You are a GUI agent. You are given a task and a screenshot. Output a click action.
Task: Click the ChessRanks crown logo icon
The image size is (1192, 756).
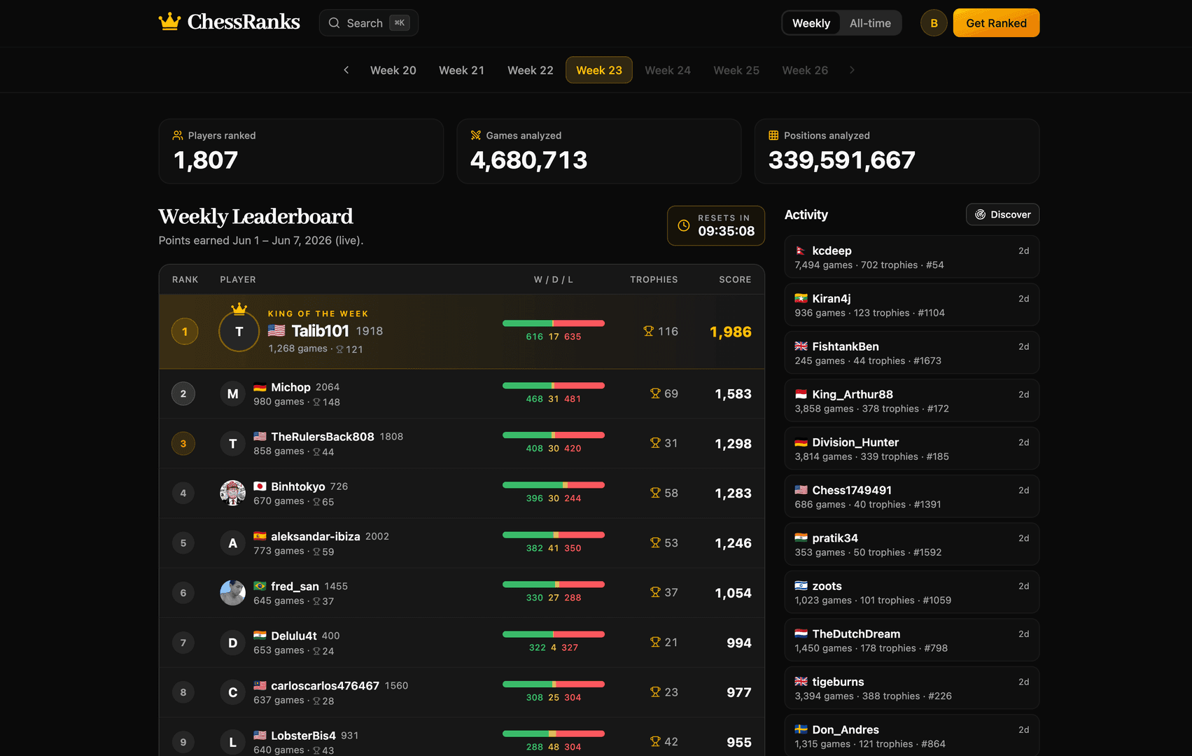pyautogui.click(x=169, y=22)
